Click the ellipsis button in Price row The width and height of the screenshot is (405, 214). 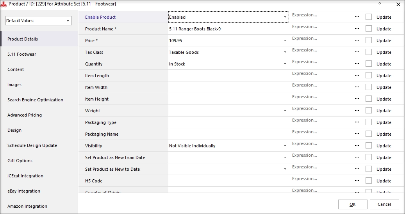[x=357, y=41]
